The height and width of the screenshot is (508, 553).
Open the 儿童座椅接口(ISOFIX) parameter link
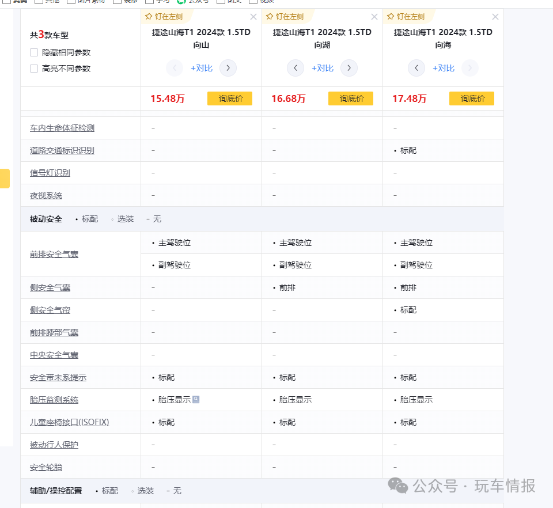click(70, 422)
